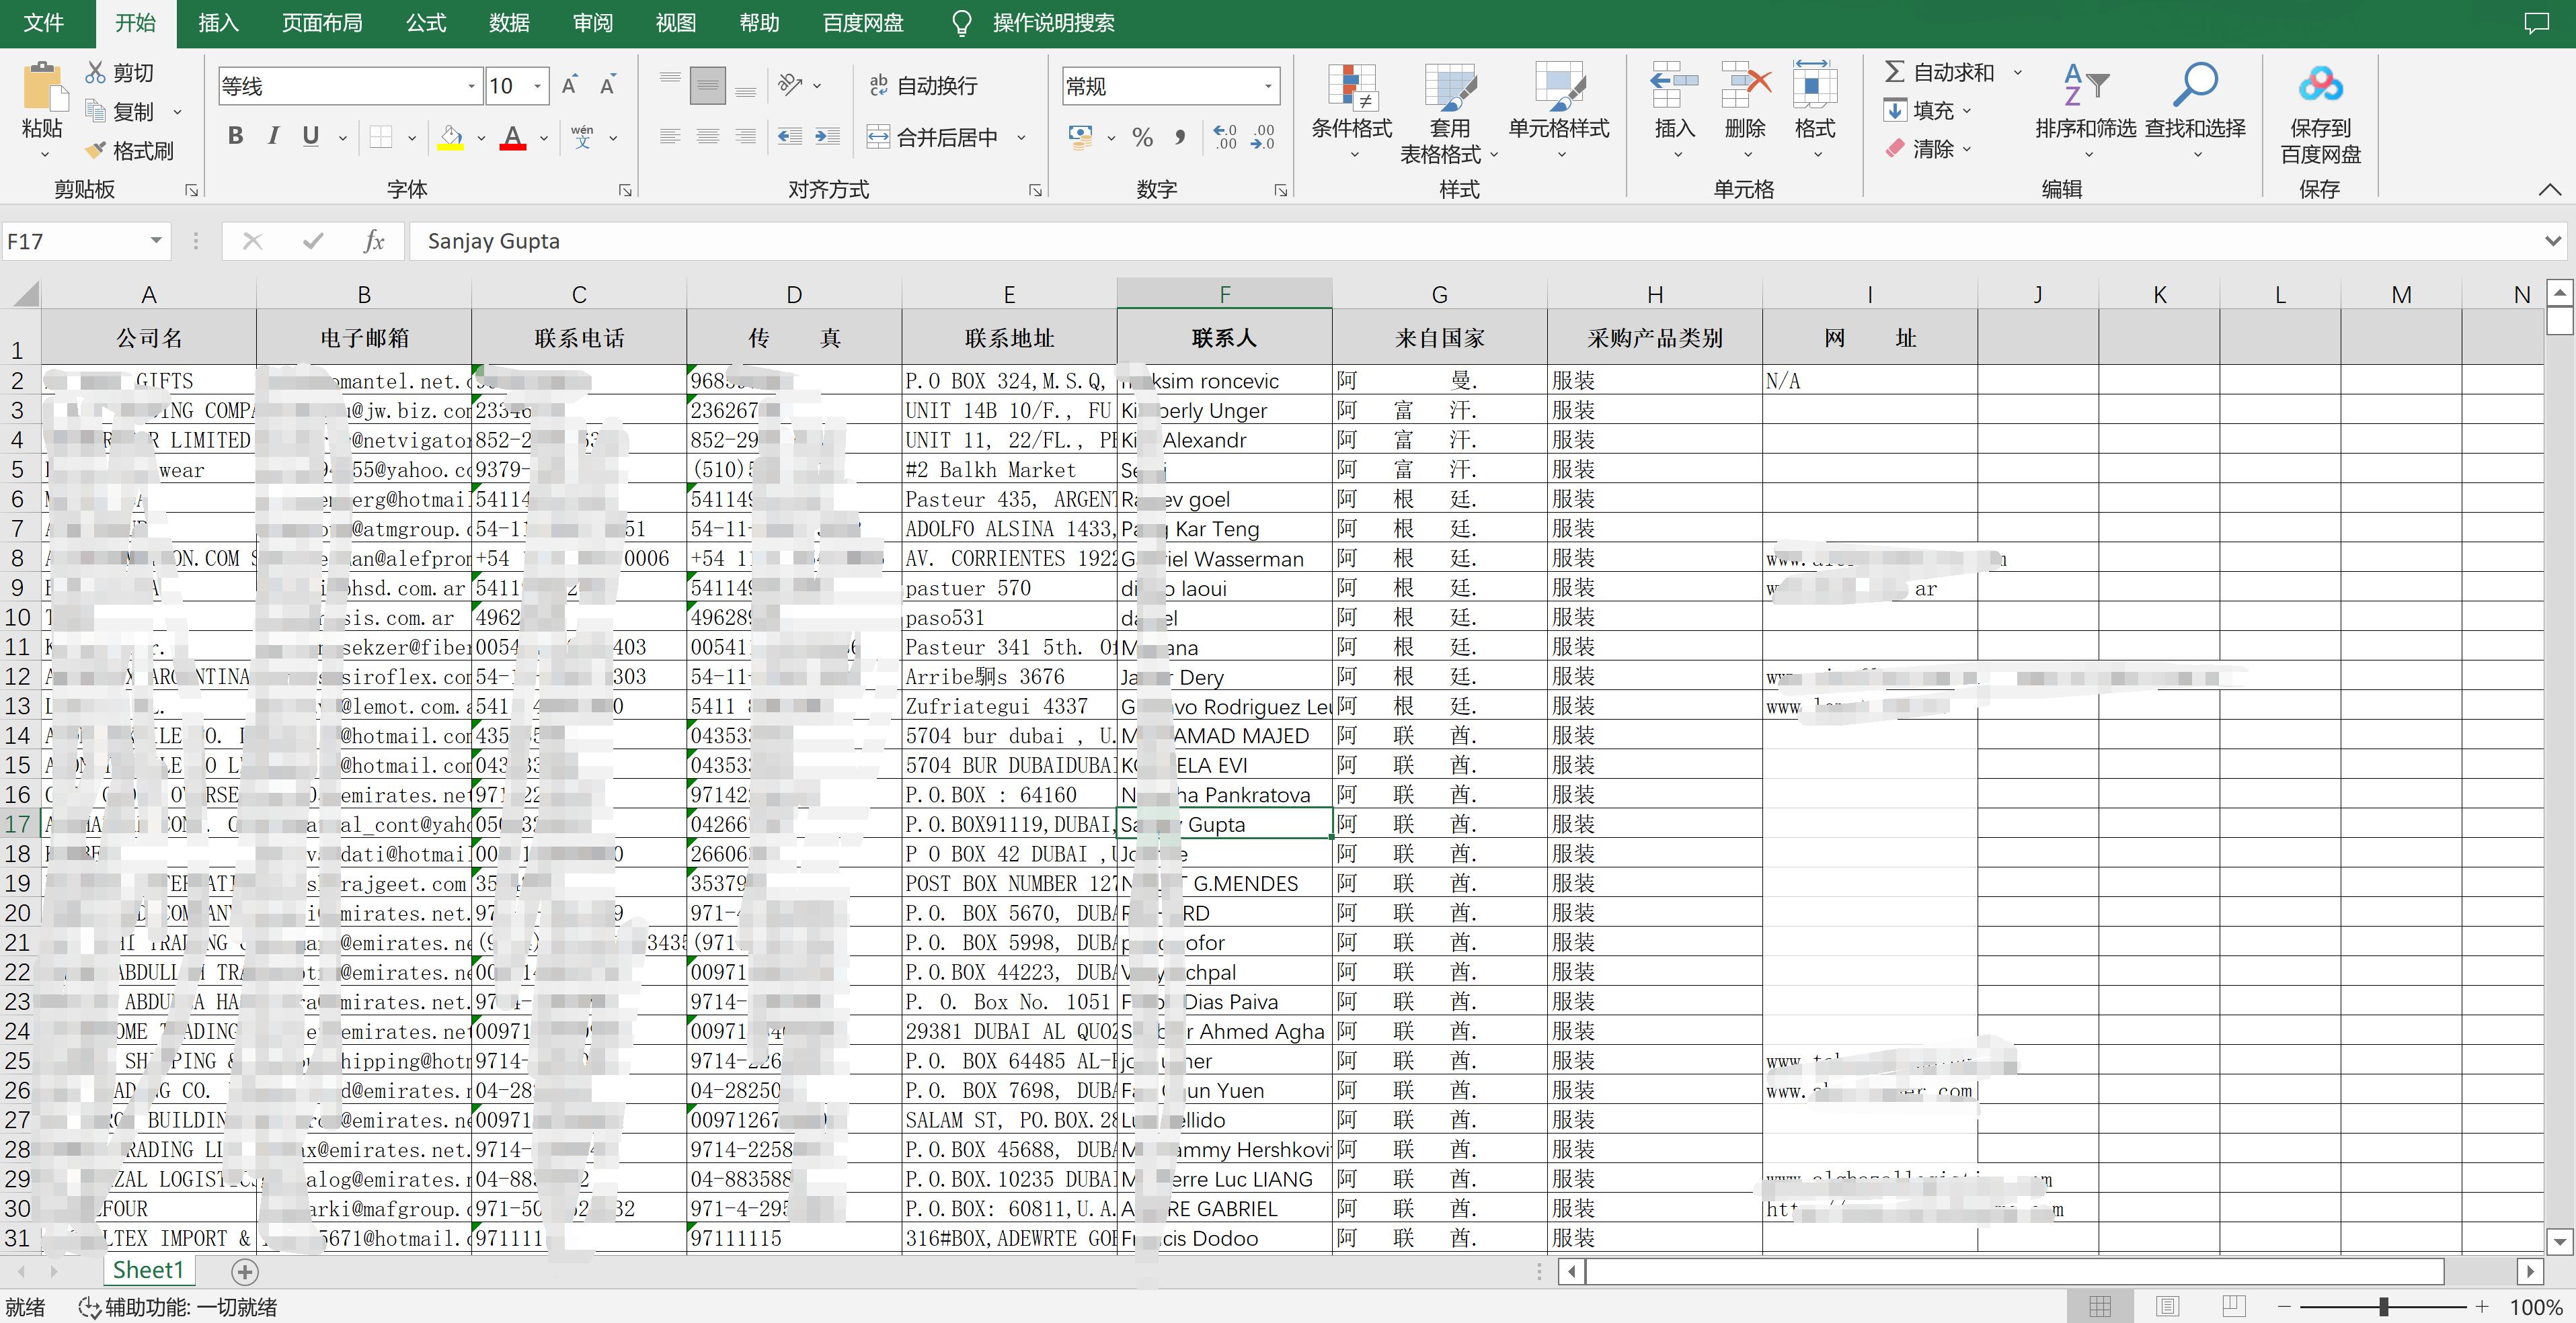
Task: Select the Format Painter (格式刷) brush
Action: click(95, 150)
